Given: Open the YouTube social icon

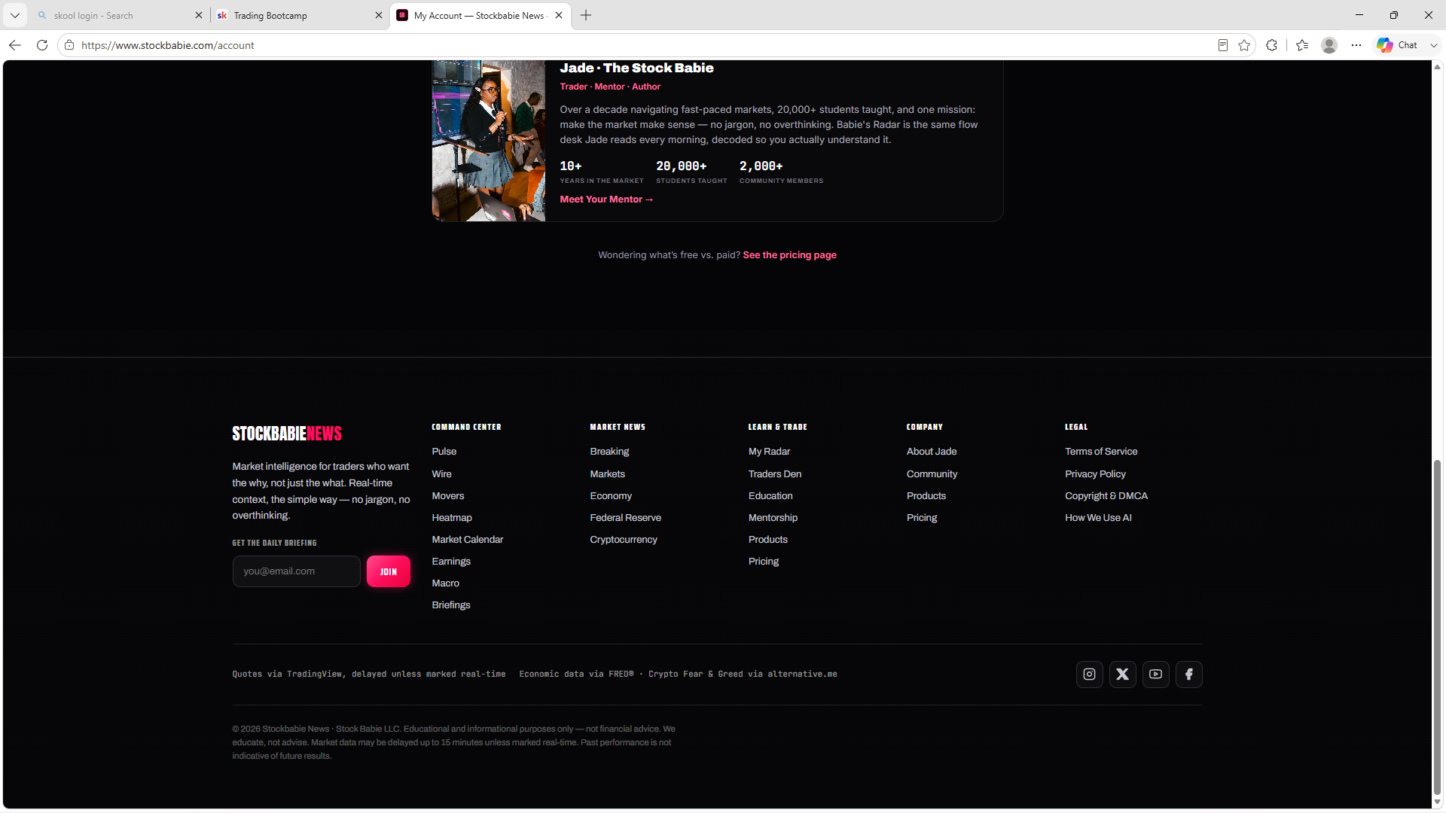Looking at the screenshot, I should (x=1155, y=674).
